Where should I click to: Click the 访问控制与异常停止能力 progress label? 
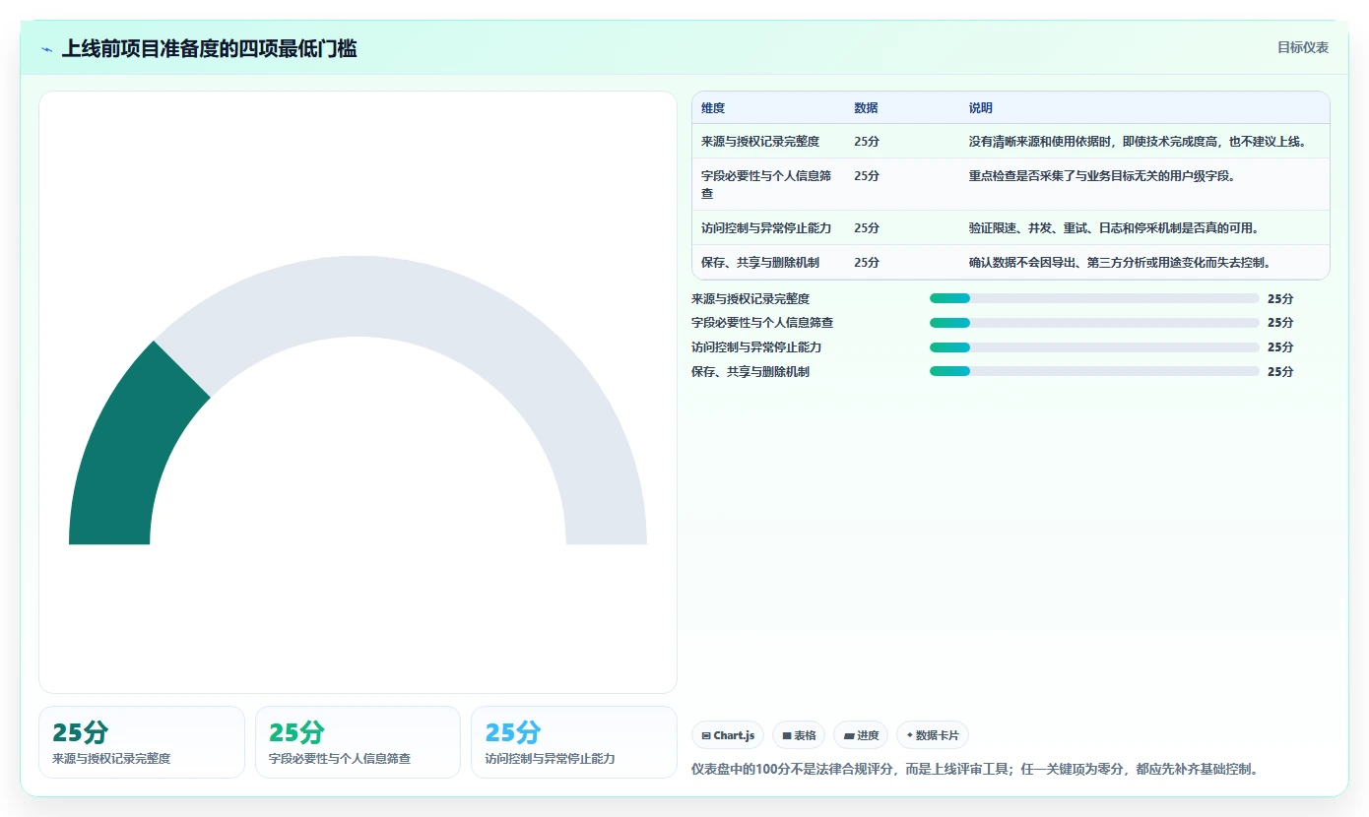click(756, 347)
